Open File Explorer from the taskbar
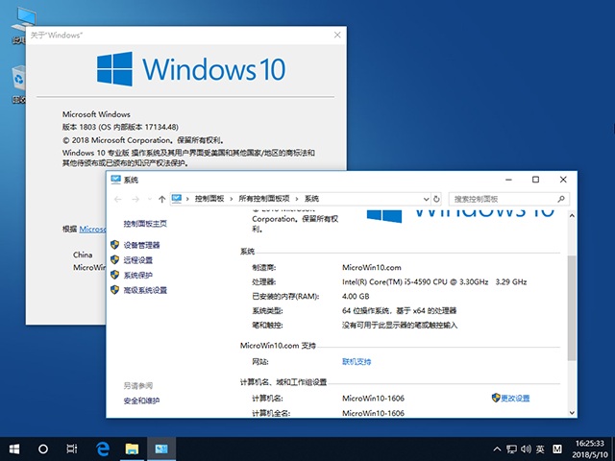Screen dimensions: 615x461 [132, 449]
